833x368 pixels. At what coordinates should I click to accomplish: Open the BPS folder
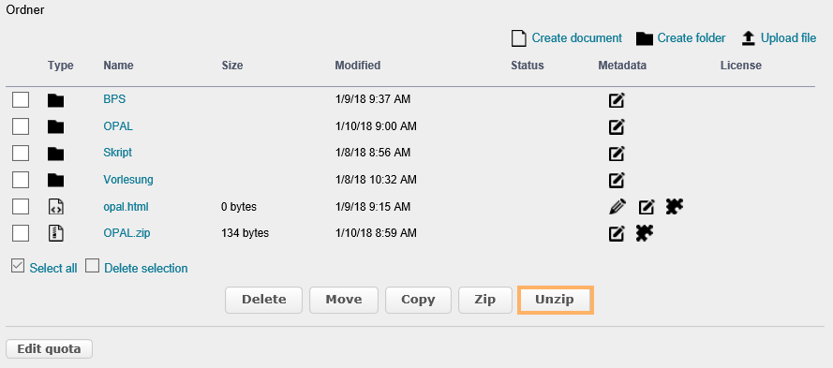coord(114,99)
